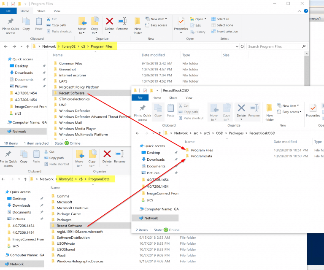Click the Search Program Files box
This screenshot has height=270, width=324.
click(x=274, y=46)
